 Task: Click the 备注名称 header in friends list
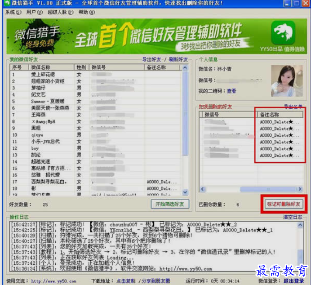162,67
